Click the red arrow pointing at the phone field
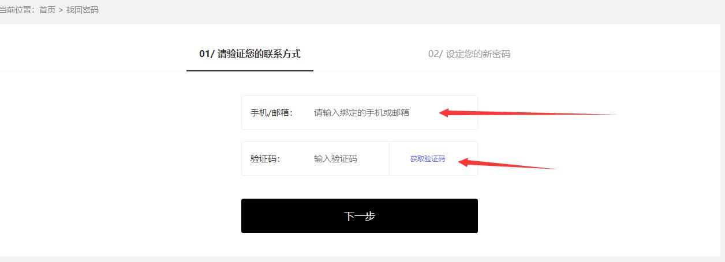Screen dimensions: 725x262 pyautogui.click(x=528, y=112)
